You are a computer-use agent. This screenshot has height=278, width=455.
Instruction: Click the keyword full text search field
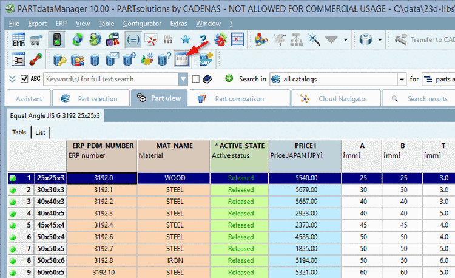click(x=111, y=79)
